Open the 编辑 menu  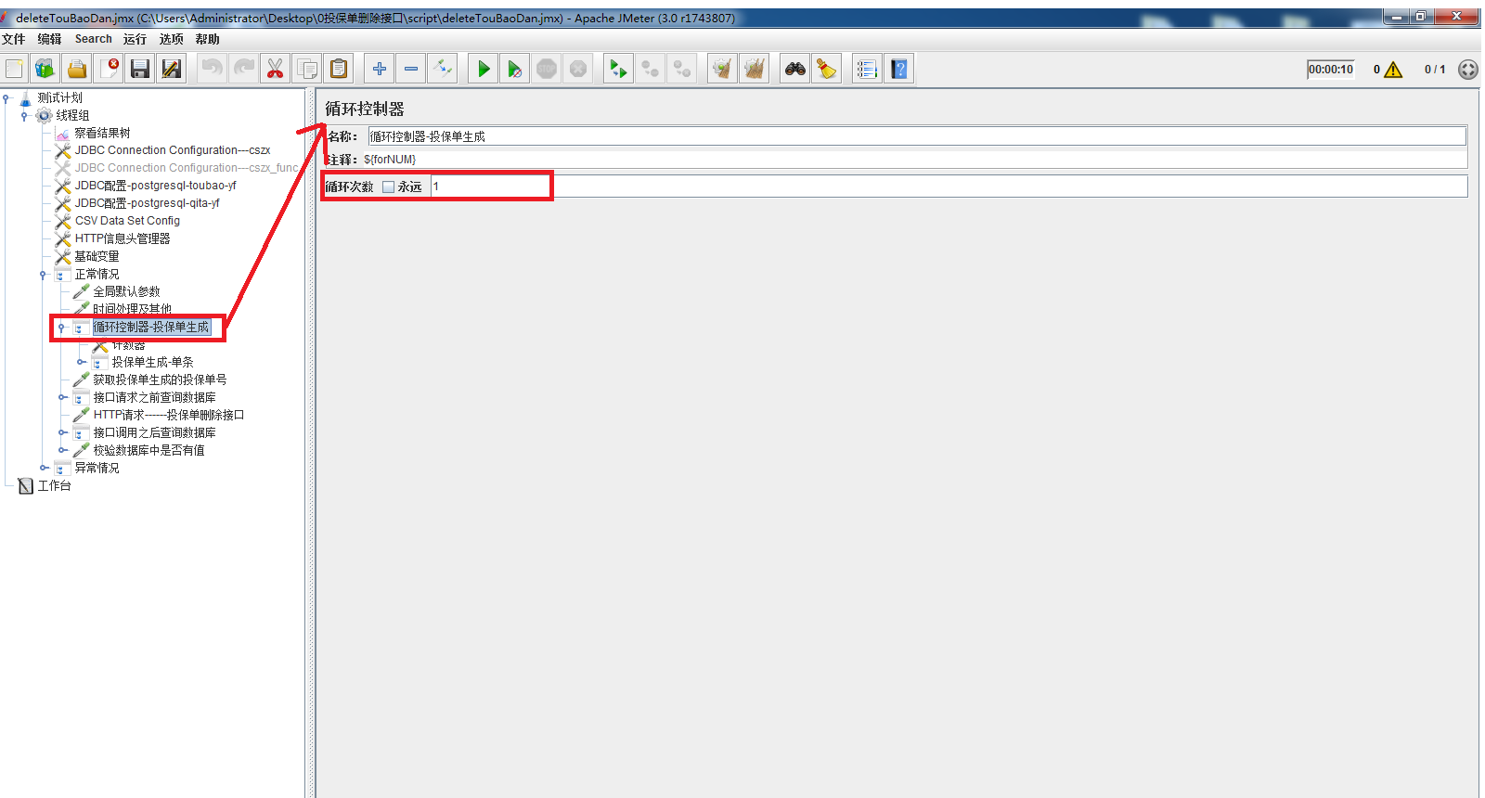pos(49,39)
